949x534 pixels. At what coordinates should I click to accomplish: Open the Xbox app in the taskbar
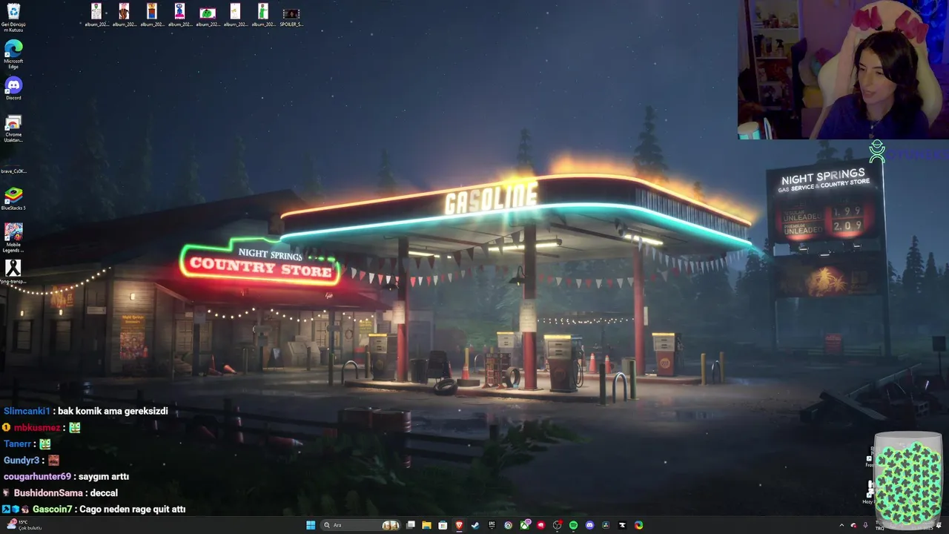[x=525, y=525]
